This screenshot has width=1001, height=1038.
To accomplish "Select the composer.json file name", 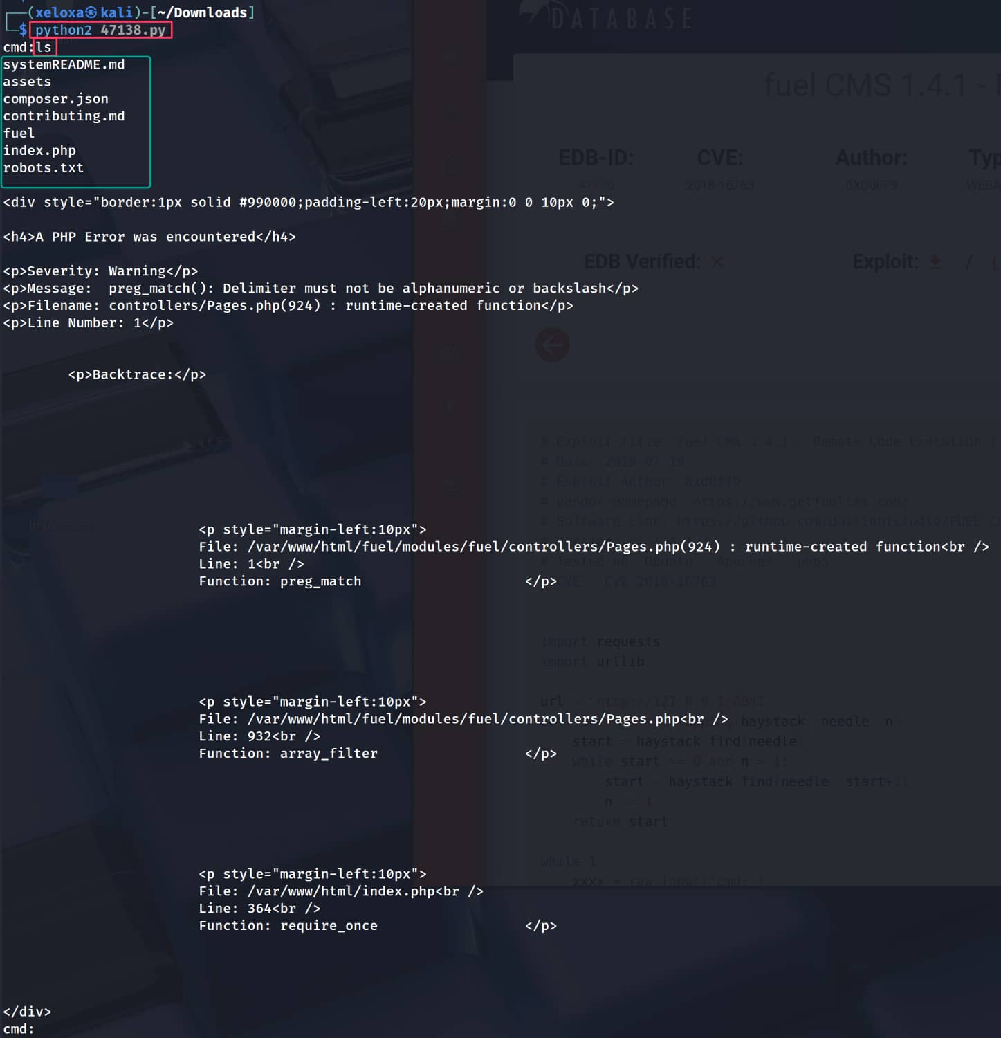I will (x=55, y=99).
